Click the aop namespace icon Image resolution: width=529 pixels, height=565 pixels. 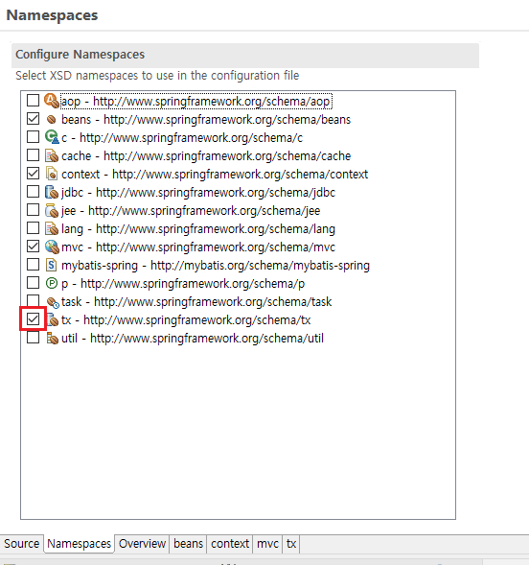tap(52, 101)
